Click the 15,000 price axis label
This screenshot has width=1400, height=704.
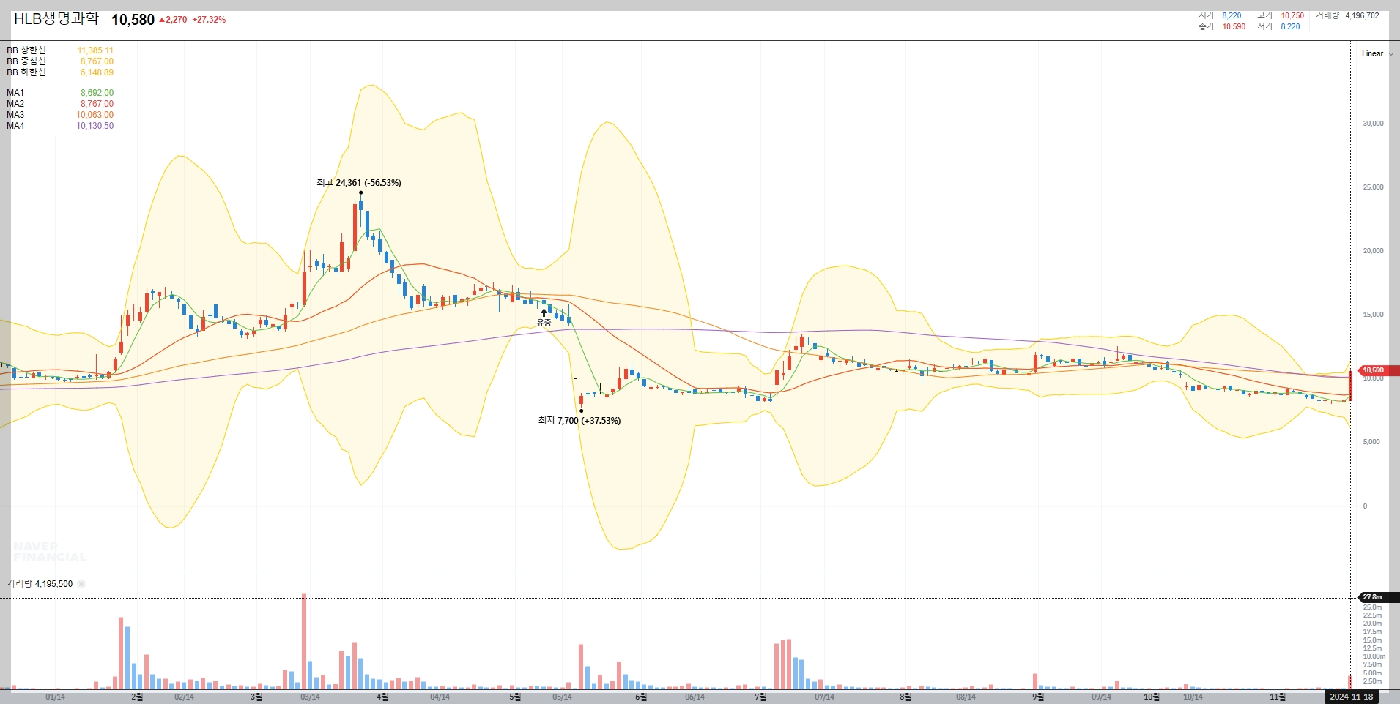coord(1373,315)
